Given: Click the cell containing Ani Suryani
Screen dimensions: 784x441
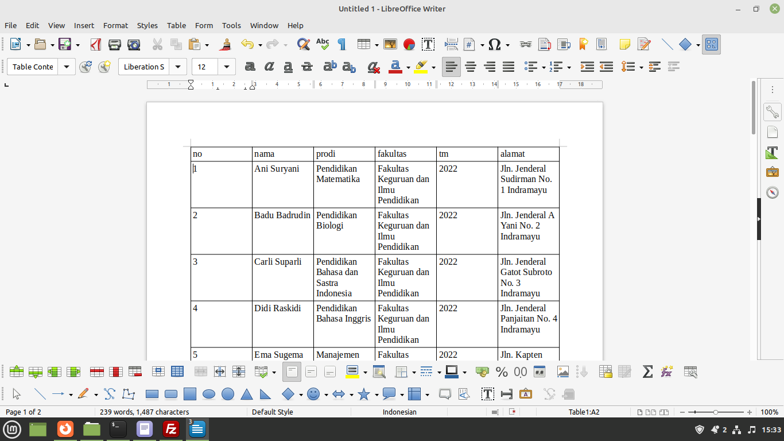Looking at the screenshot, I should coord(283,184).
